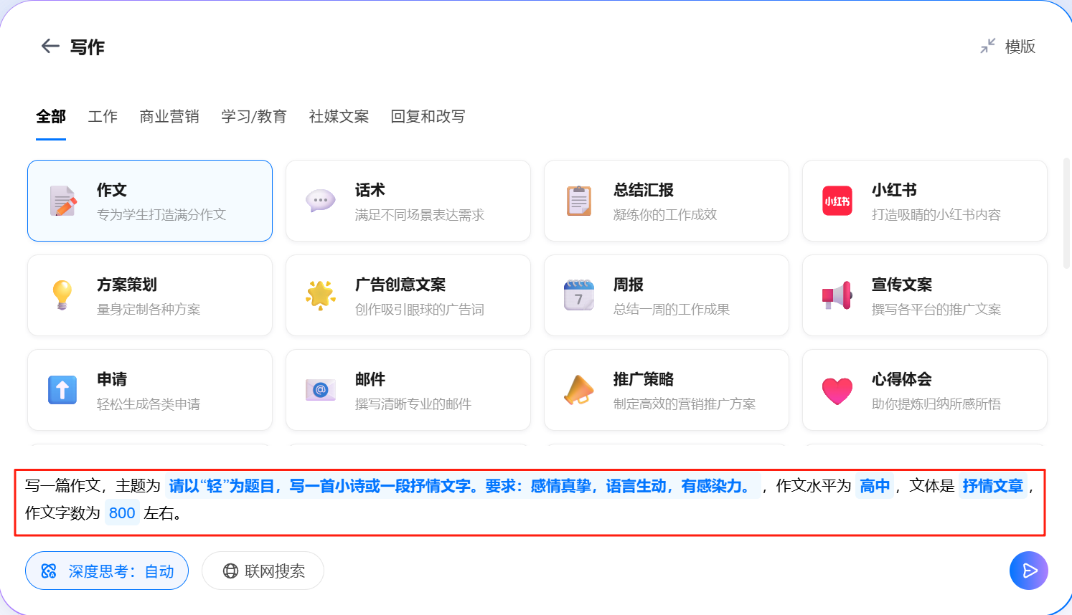Image resolution: width=1072 pixels, height=615 pixels.
Task: Click the 作文 document pencil icon
Action: (x=63, y=201)
